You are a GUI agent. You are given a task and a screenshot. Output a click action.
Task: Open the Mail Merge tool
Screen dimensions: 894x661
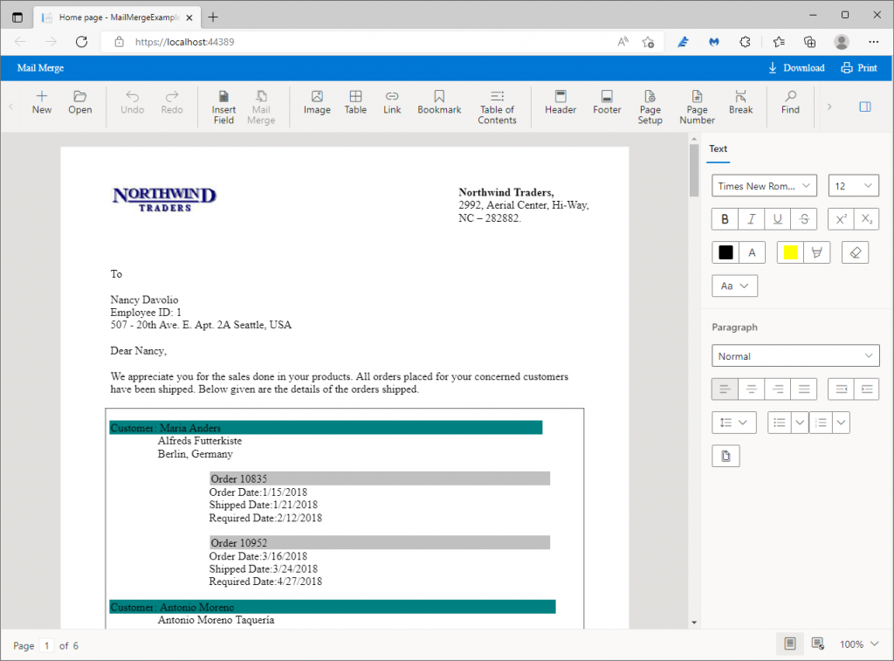click(261, 105)
